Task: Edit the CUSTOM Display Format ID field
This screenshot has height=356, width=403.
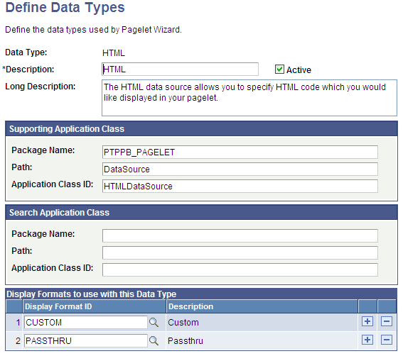Action: 86,322
